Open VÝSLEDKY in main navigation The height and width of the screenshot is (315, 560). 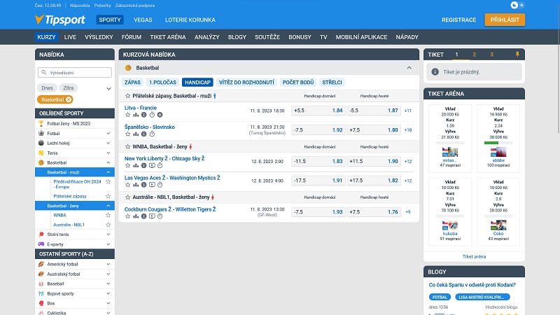click(x=99, y=37)
